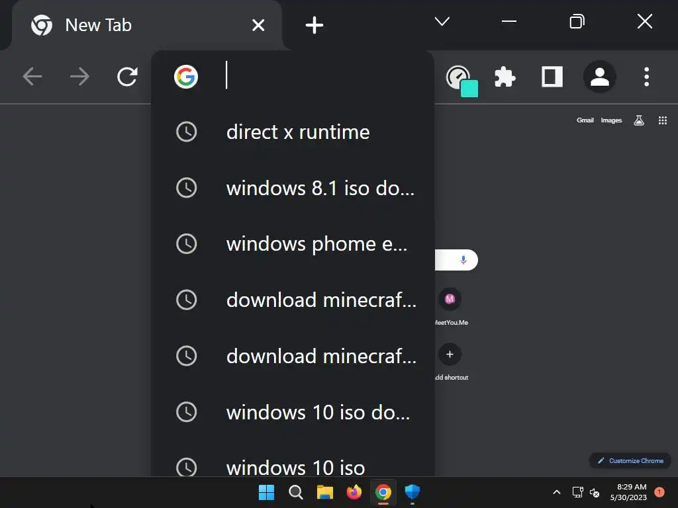This screenshot has width=678, height=508.
Task: Open the Extensions puzzle icon
Action: (x=505, y=77)
